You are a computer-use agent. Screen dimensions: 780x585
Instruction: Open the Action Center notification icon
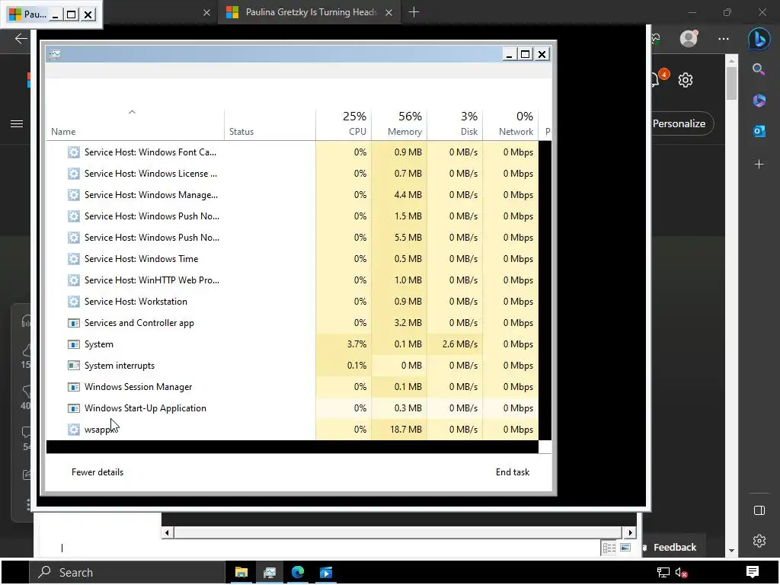[x=752, y=573]
